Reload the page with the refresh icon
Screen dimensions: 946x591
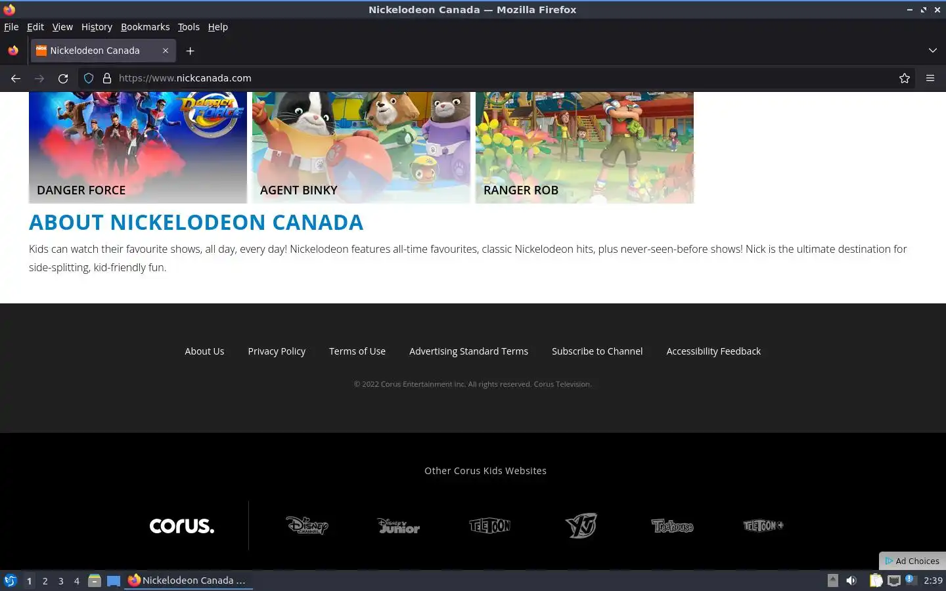(63, 78)
